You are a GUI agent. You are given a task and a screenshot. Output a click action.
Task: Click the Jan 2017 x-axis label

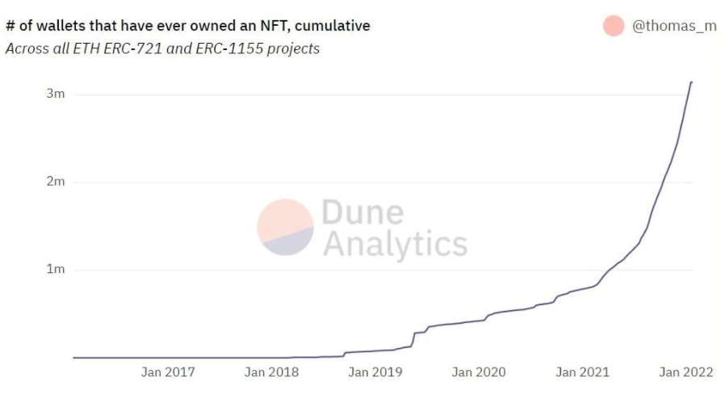(x=167, y=372)
